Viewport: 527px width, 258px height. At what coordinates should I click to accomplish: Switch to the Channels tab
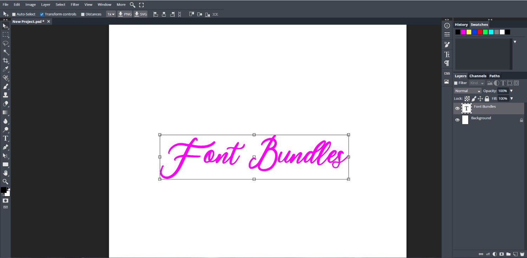coord(478,76)
